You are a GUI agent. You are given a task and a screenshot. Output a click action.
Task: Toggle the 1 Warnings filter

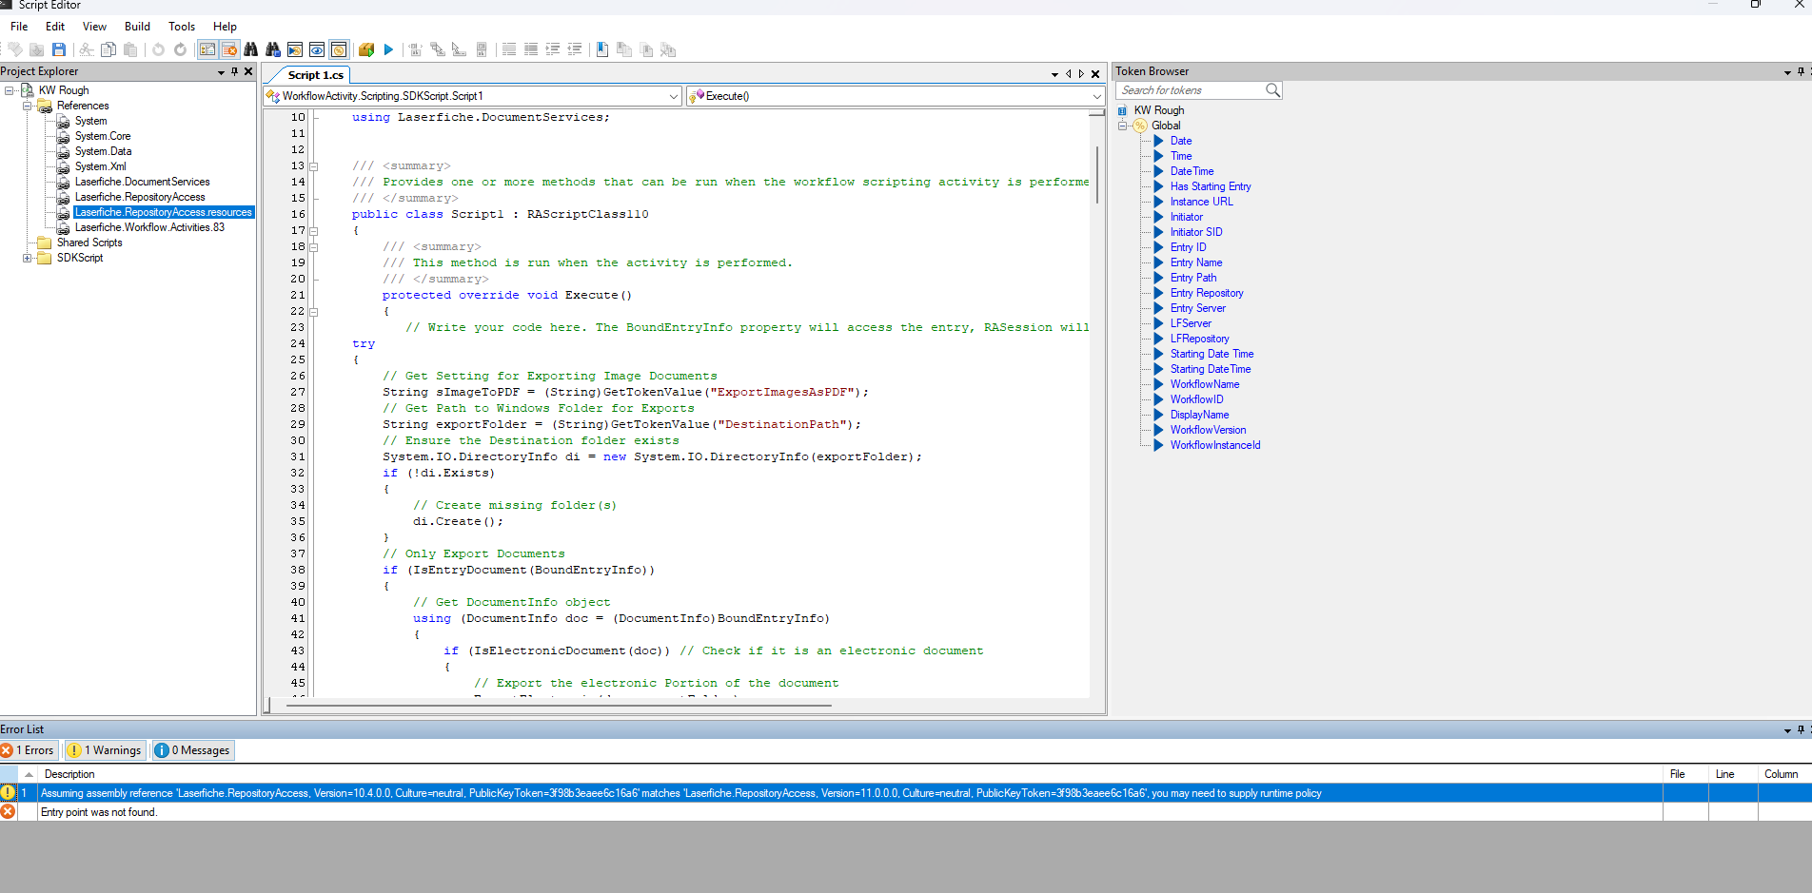pyautogui.click(x=106, y=750)
